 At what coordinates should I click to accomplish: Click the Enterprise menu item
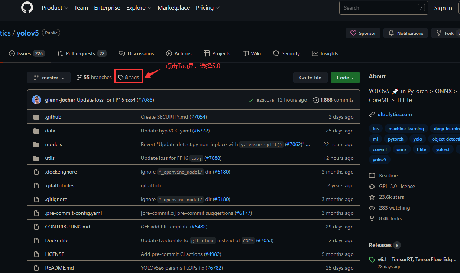point(107,8)
